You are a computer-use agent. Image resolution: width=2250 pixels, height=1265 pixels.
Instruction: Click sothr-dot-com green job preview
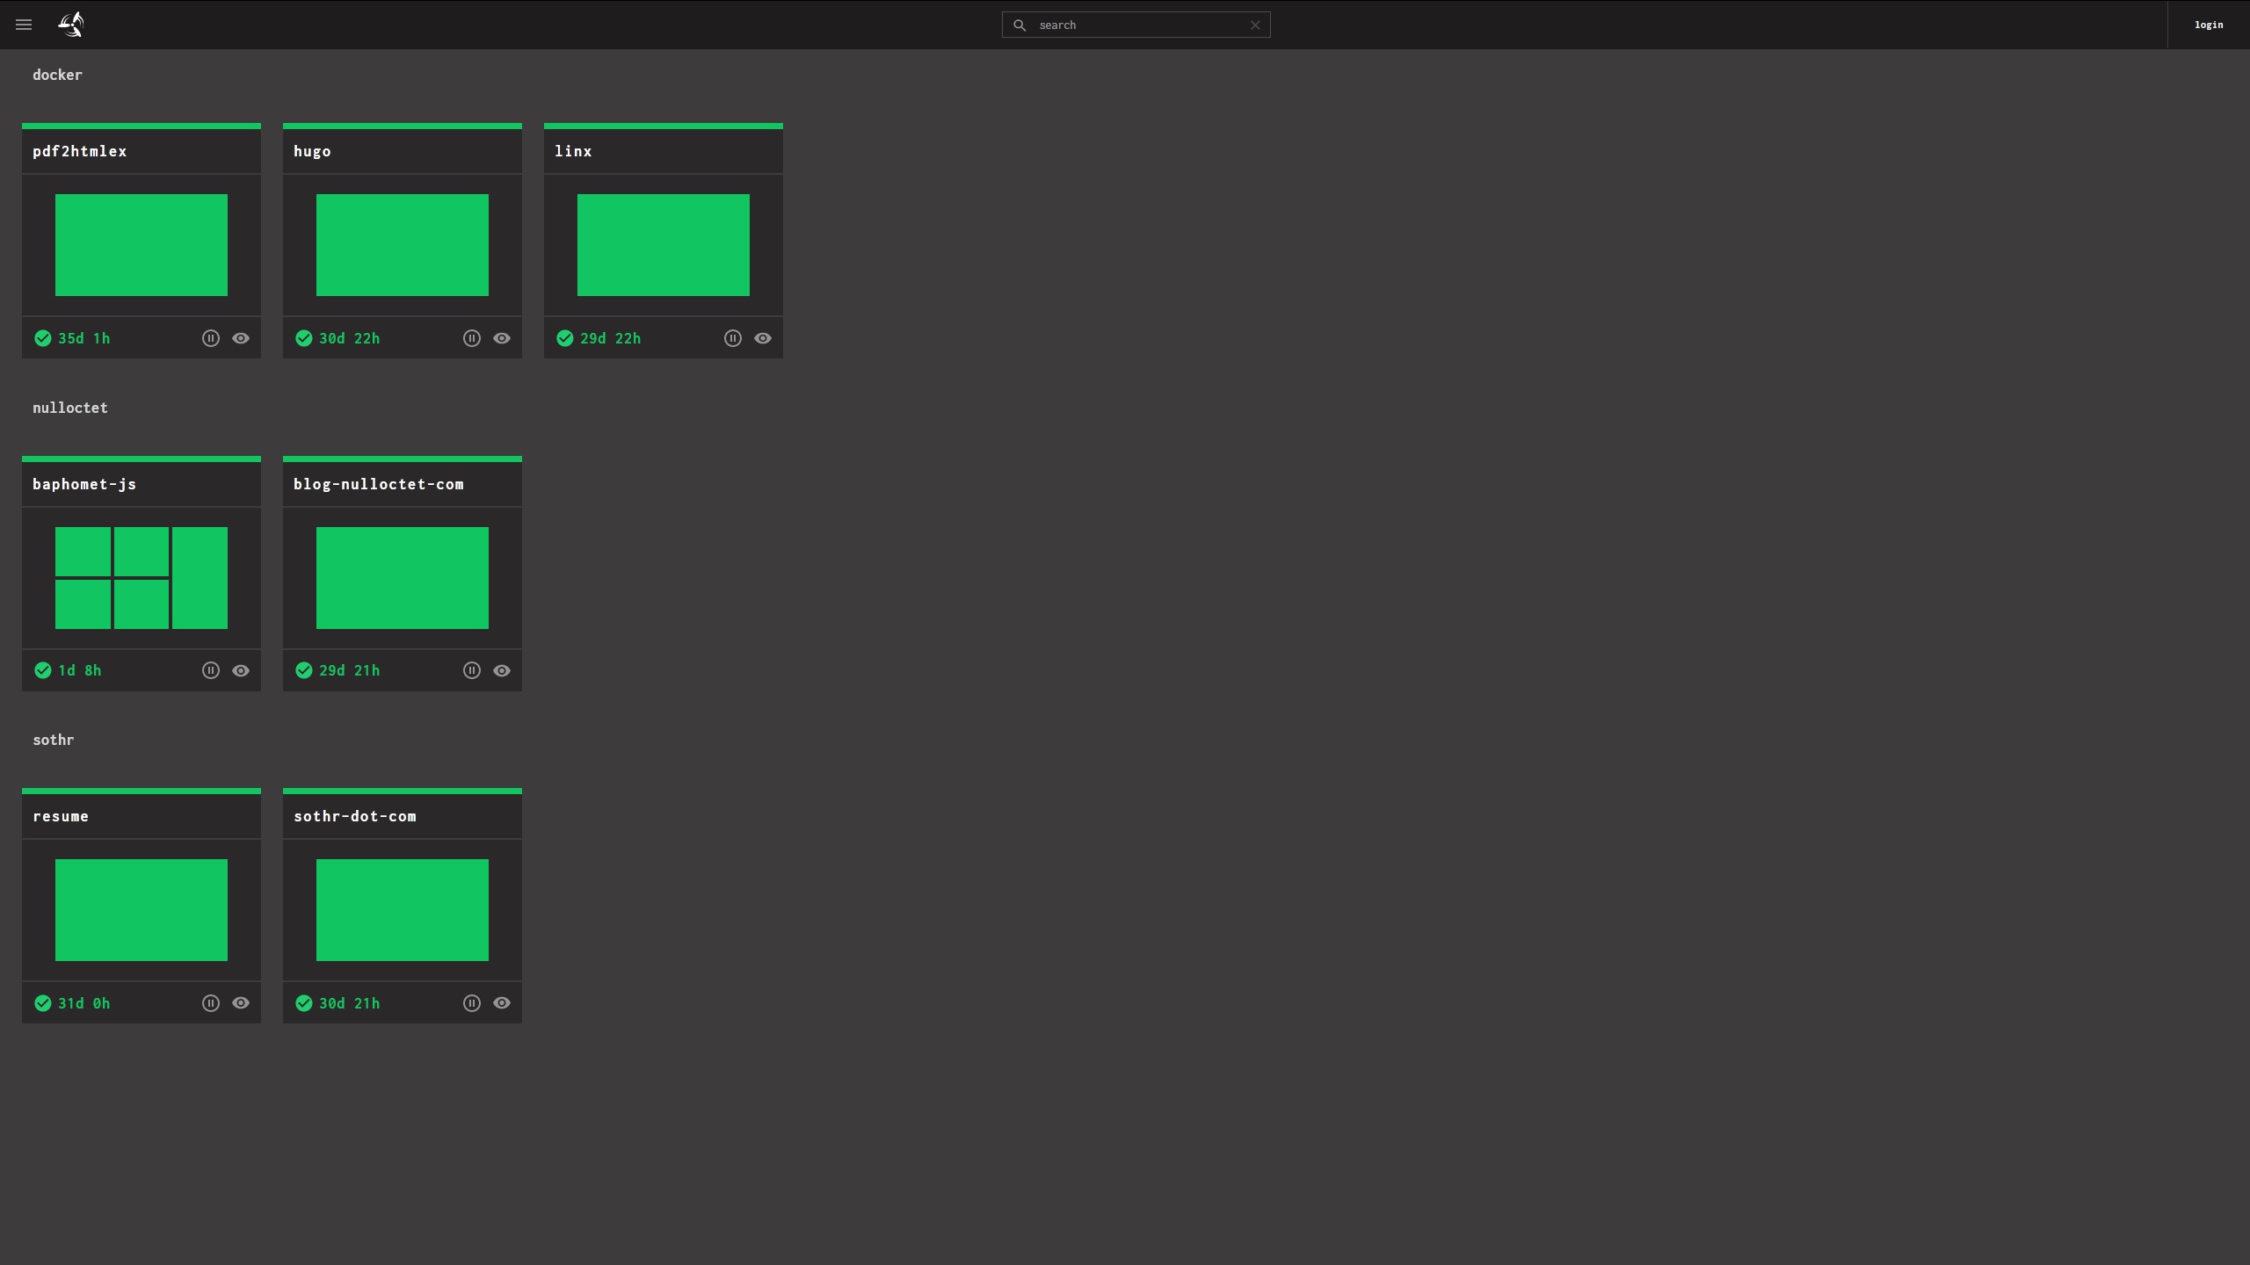tap(403, 910)
